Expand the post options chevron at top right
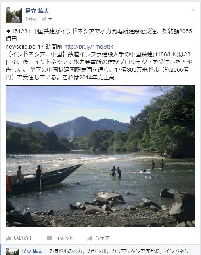 point(193,10)
